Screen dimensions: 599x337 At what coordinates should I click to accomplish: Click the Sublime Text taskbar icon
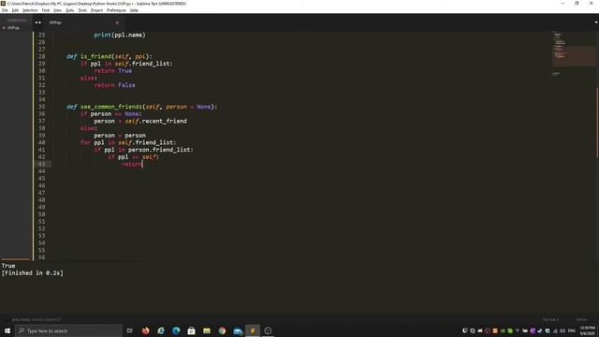point(253,330)
